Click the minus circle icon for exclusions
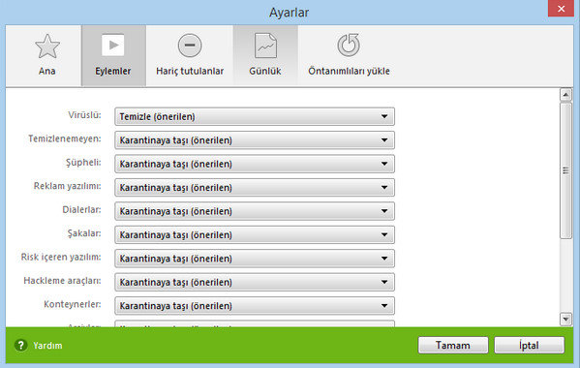 190,46
